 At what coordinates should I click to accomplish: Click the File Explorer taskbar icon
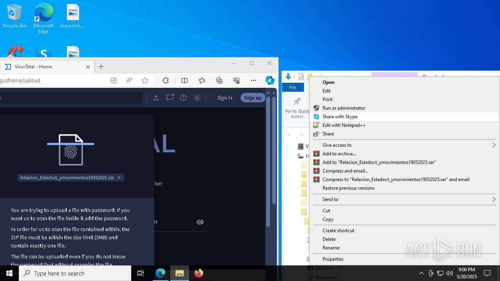[x=180, y=273]
